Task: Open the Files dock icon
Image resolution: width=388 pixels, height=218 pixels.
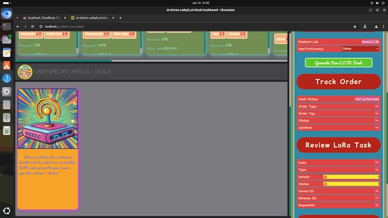Action: [x=7, y=39]
